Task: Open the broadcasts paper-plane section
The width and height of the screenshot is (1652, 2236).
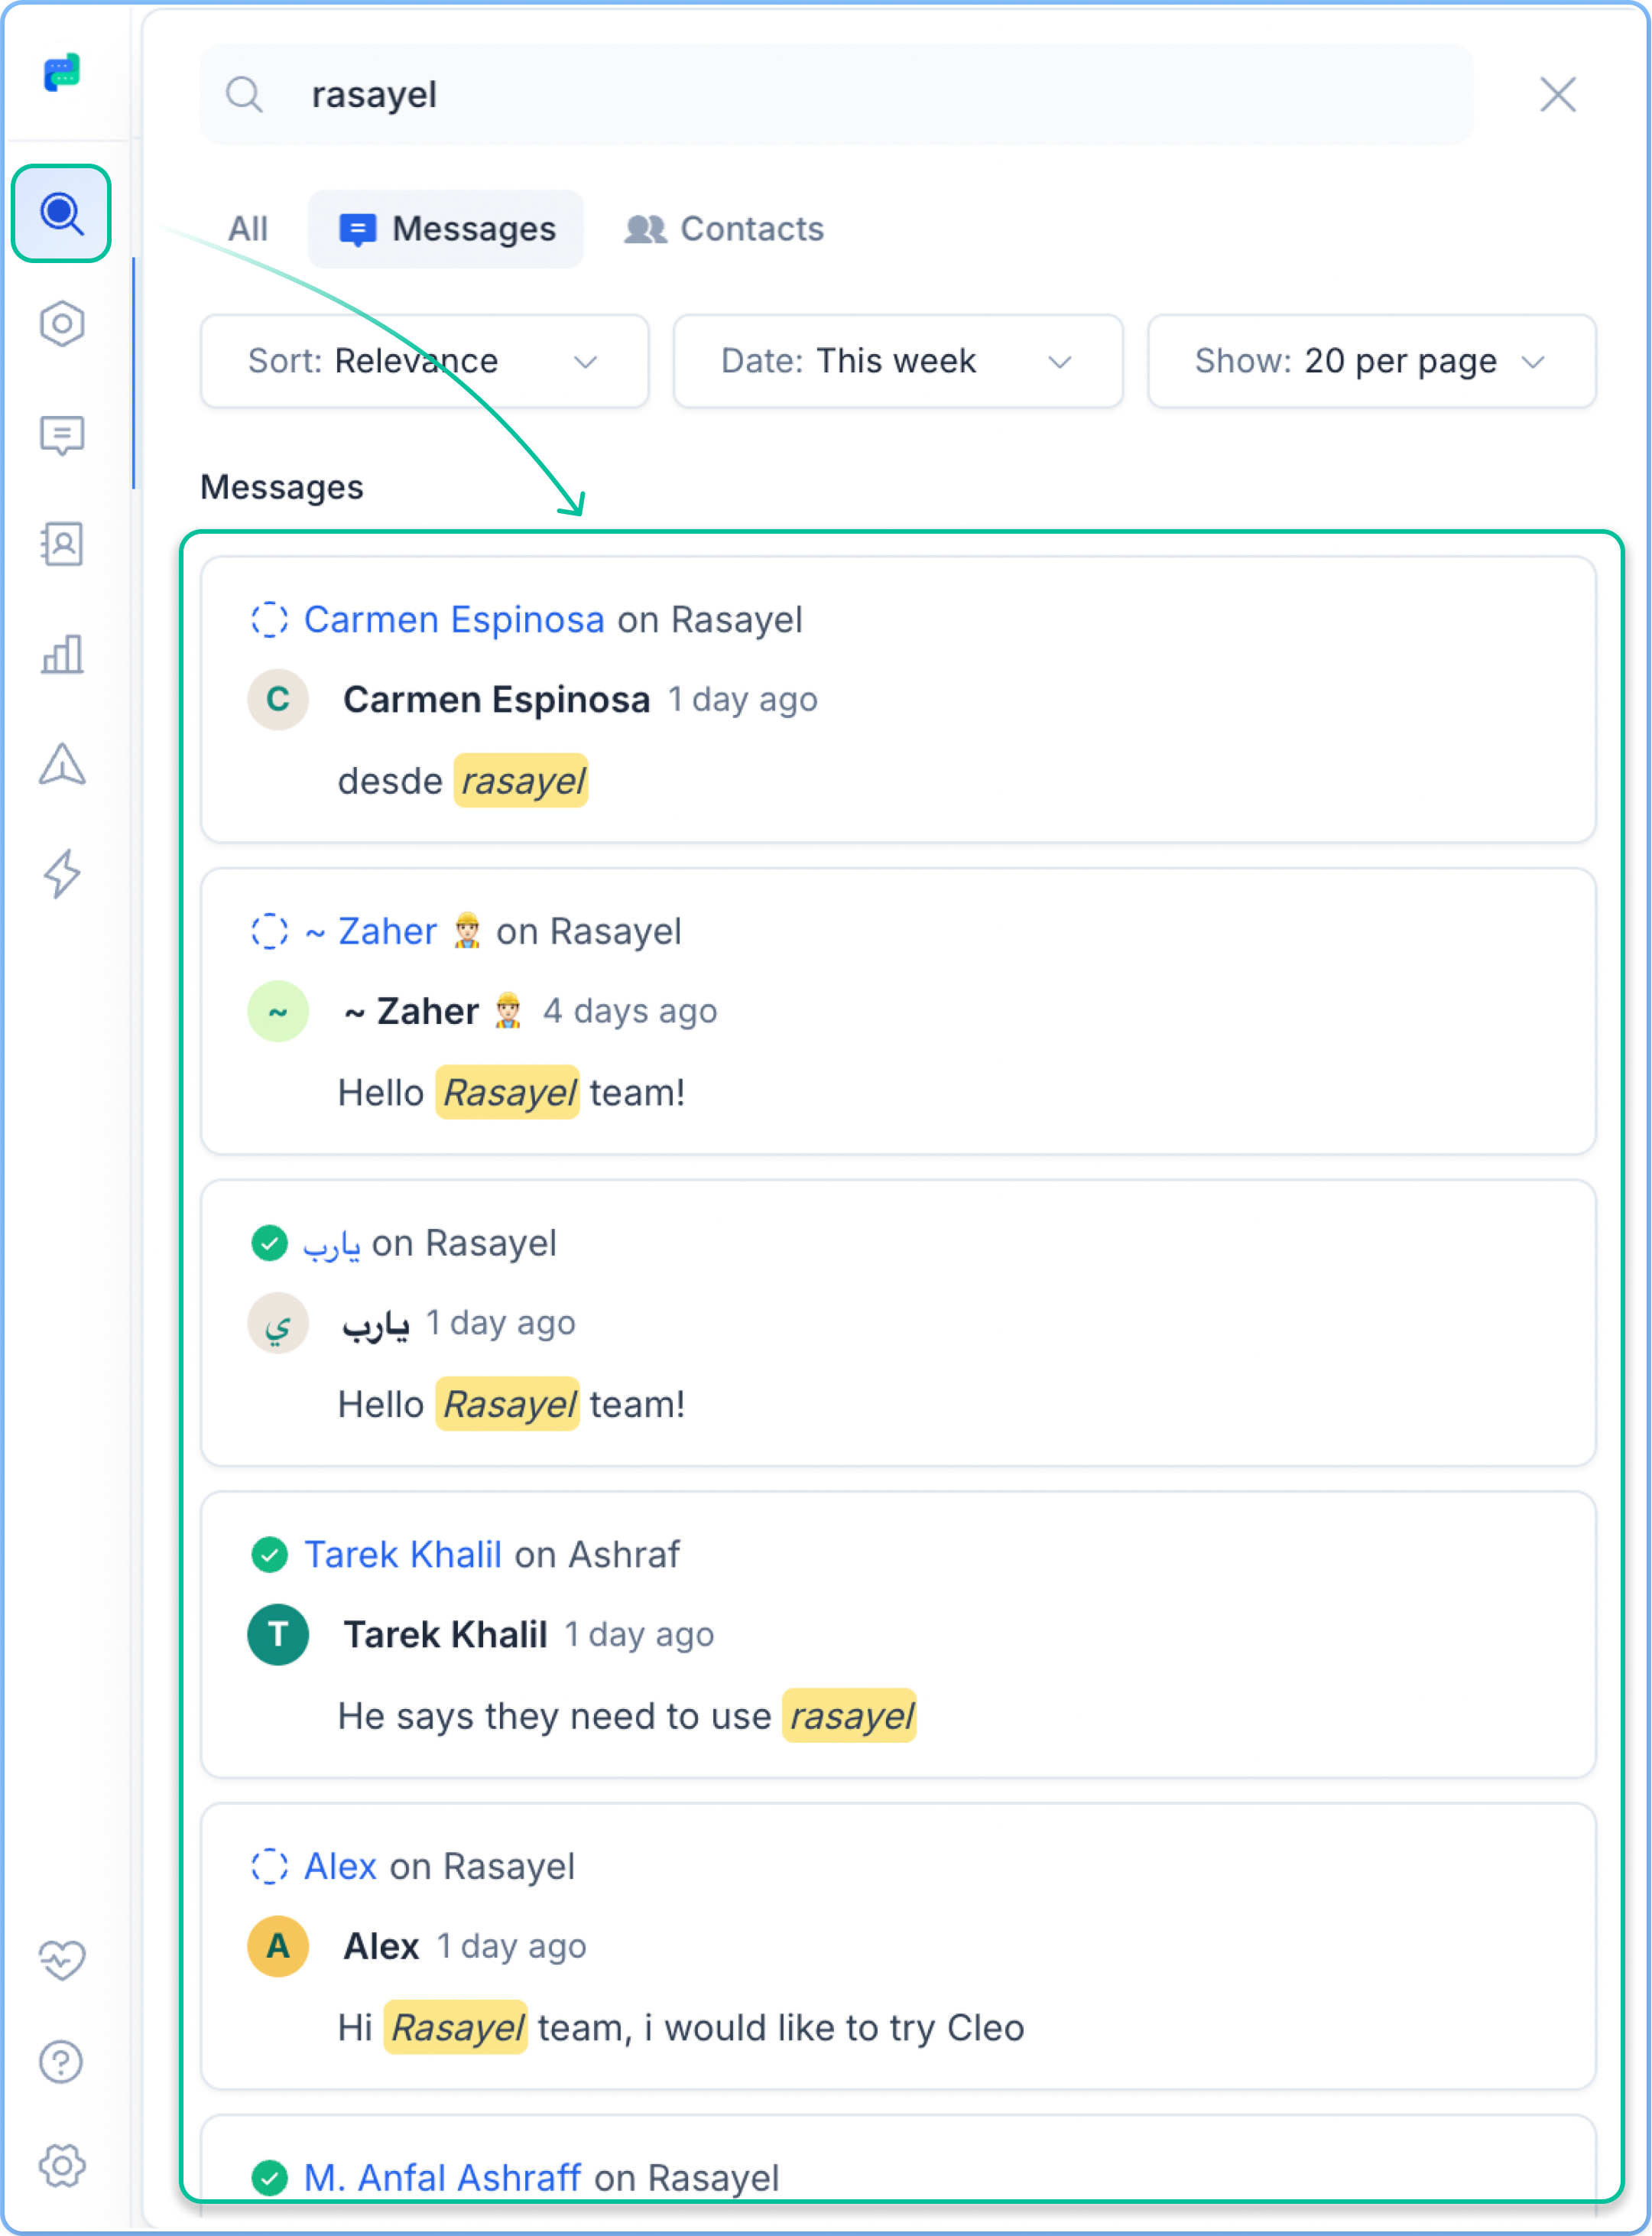Action: [62, 765]
